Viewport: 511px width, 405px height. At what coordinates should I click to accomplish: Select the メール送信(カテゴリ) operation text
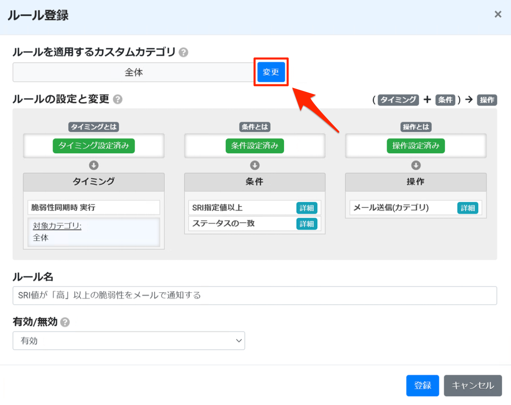[391, 207]
